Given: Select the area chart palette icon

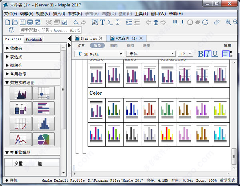Looking at the screenshot, I should tap(21, 93).
